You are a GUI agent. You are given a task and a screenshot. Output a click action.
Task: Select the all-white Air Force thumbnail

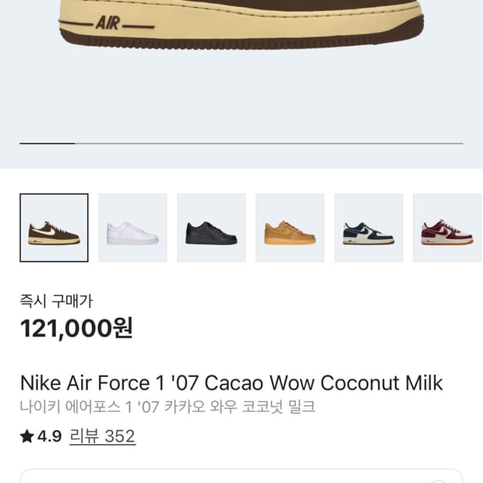point(132,227)
